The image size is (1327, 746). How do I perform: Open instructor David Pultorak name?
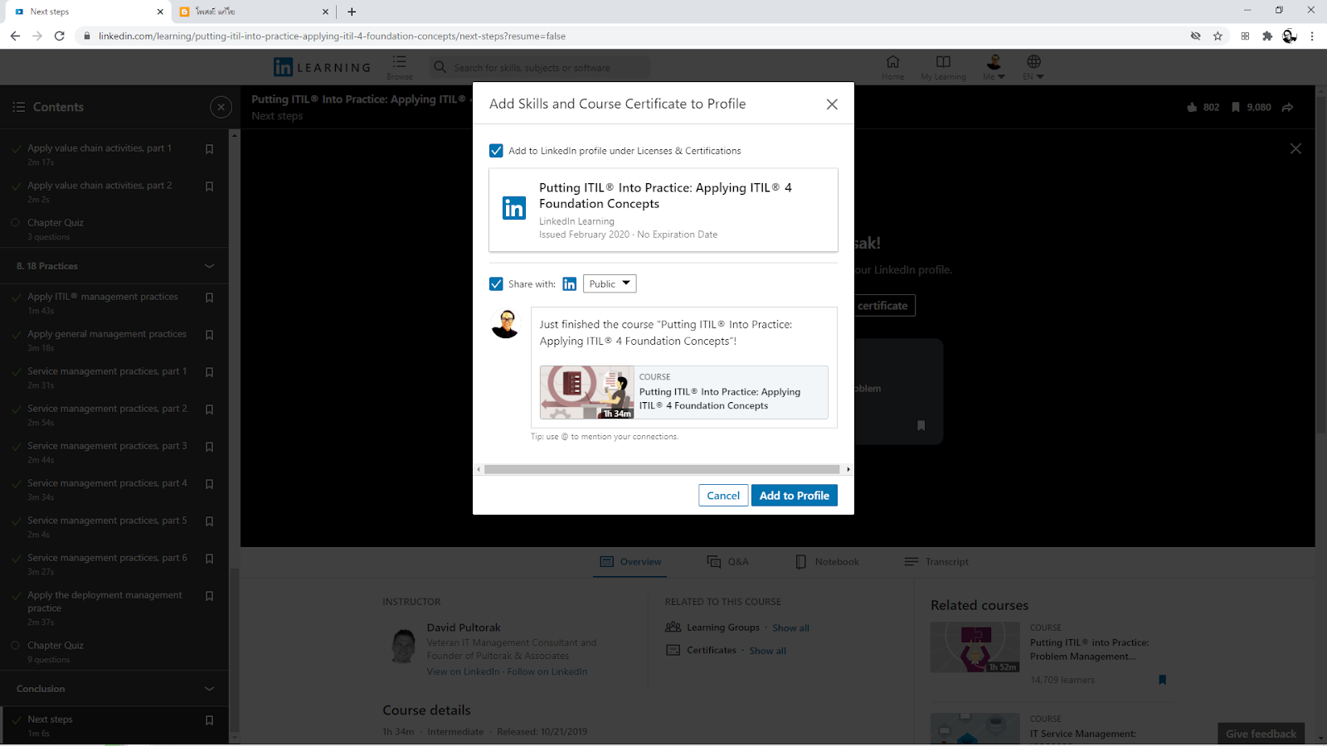click(x=464, y=627)
